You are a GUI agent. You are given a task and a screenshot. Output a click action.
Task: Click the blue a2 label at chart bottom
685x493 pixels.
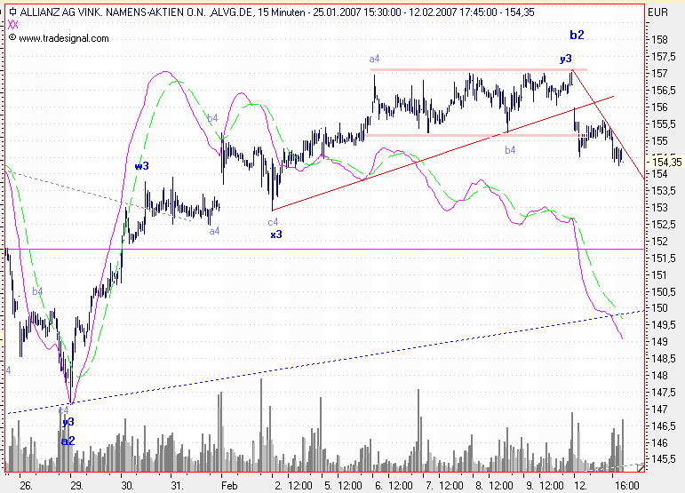point(68,440)
